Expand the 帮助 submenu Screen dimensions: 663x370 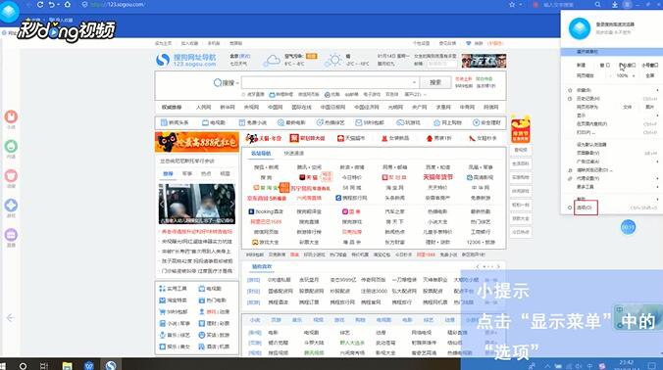(657, 199)
